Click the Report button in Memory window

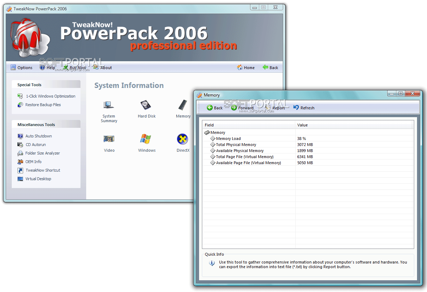pyautogui.click(x=275, y=108)
